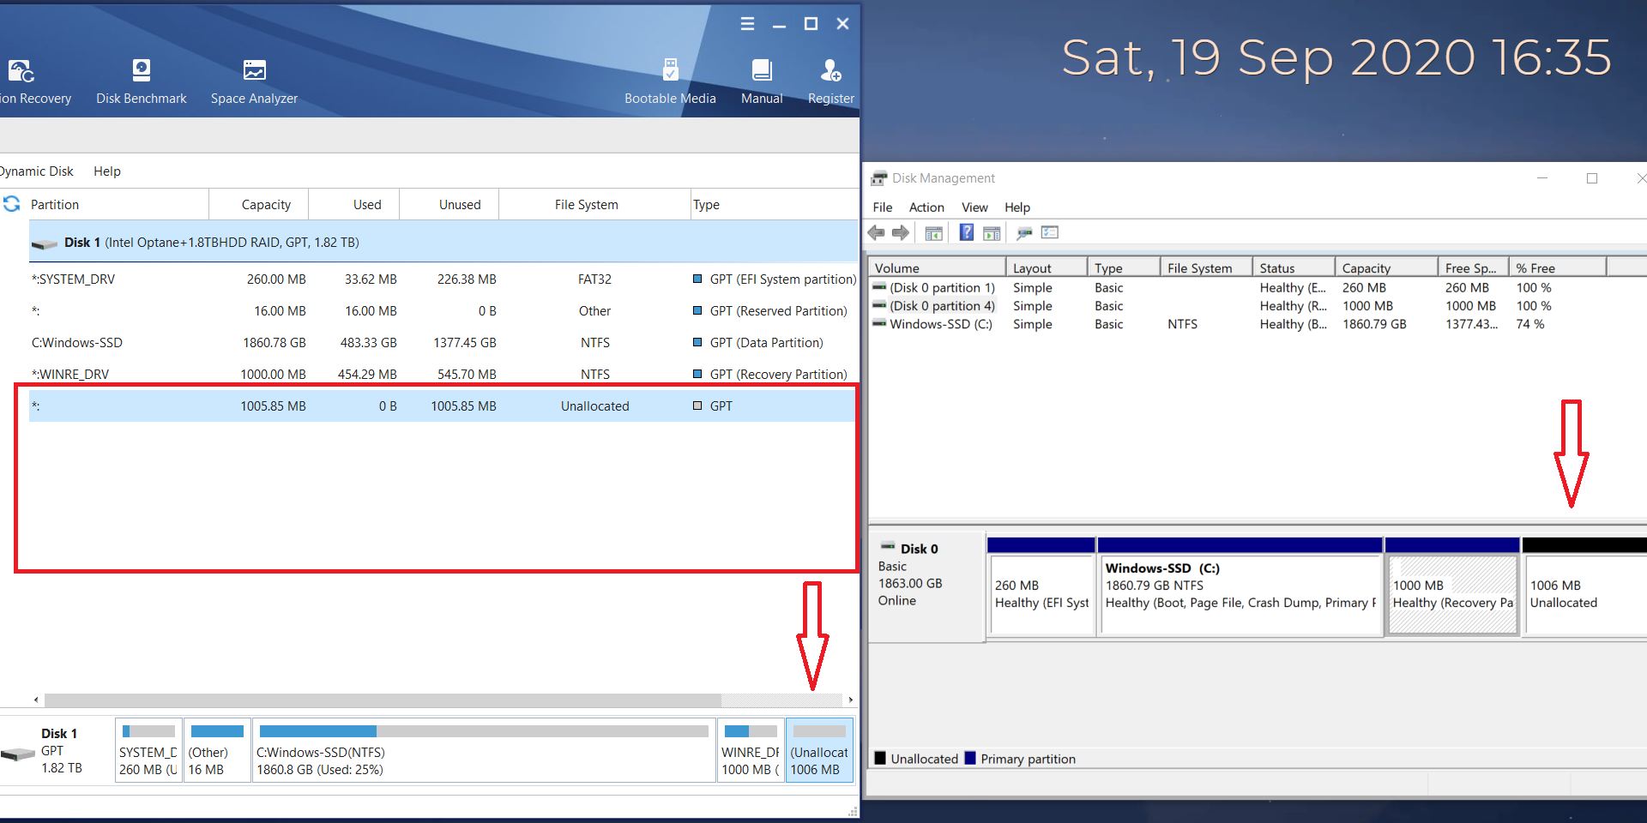Open the hamburger menu in title bar
Screen dimensions: 1647x823
(x=747, y=24)
